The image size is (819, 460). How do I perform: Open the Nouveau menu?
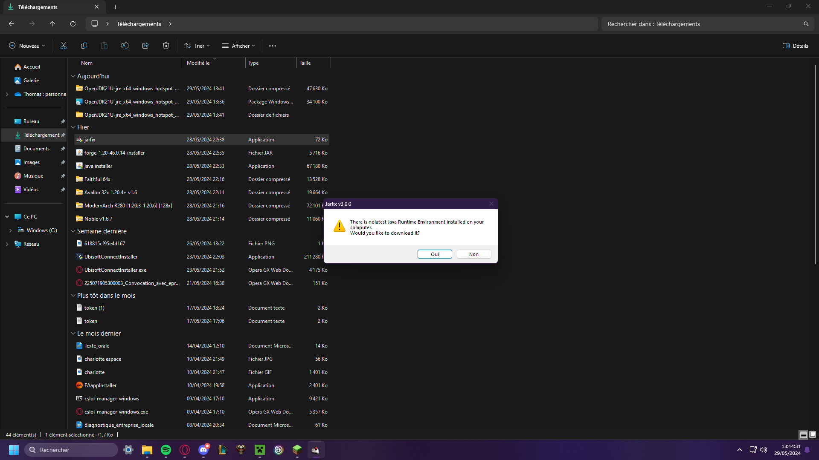pyautogui.click(x=27, y=46)
